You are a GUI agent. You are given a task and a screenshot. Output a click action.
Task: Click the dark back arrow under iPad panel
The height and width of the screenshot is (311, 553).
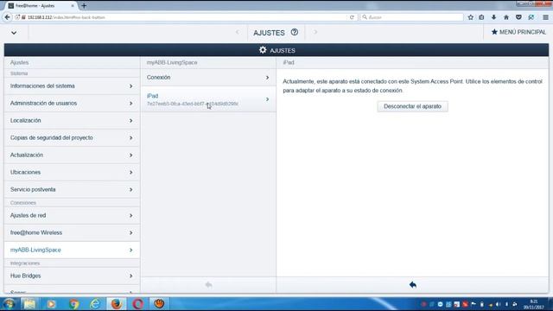413,284
